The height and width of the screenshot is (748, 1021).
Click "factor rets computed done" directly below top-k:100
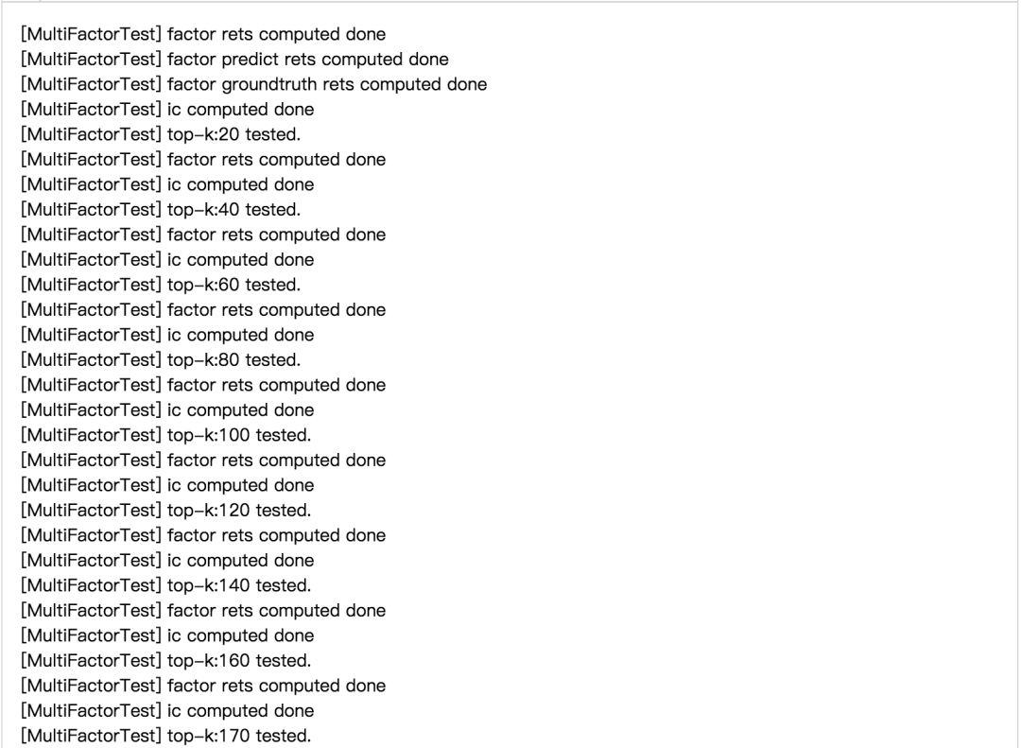(x=203, y=460)
